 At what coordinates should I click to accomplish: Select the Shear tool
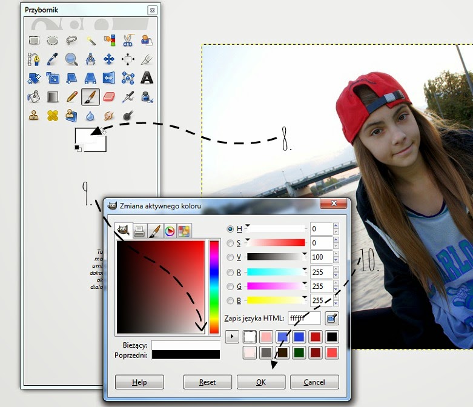coord(71,78)
